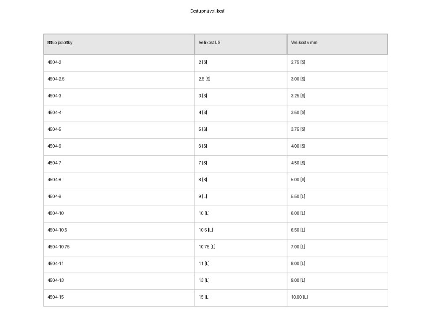
Task: Click US size 4 [S] cell
Action: [x=203, y=113]
